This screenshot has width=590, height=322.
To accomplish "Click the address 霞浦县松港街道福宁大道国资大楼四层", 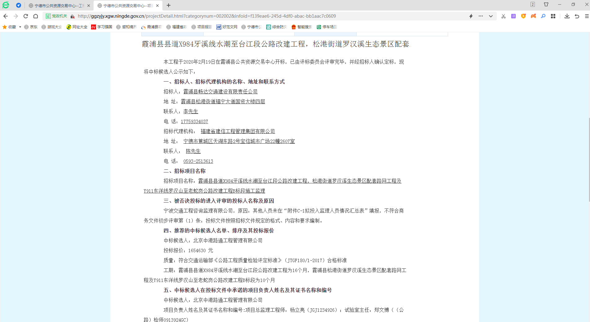I will (223, 101).
